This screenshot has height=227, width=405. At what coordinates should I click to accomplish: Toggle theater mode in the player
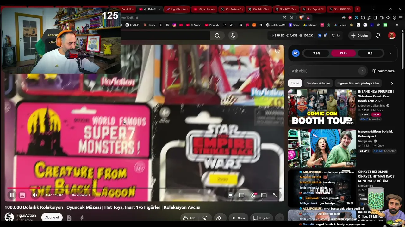pyautogui.click(x=264, y=195)
